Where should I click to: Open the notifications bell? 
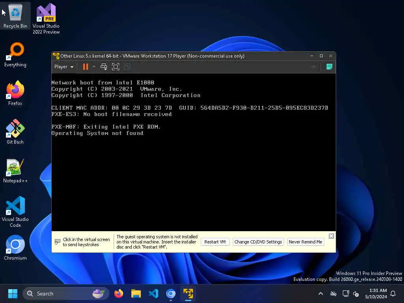pos(393,294)
